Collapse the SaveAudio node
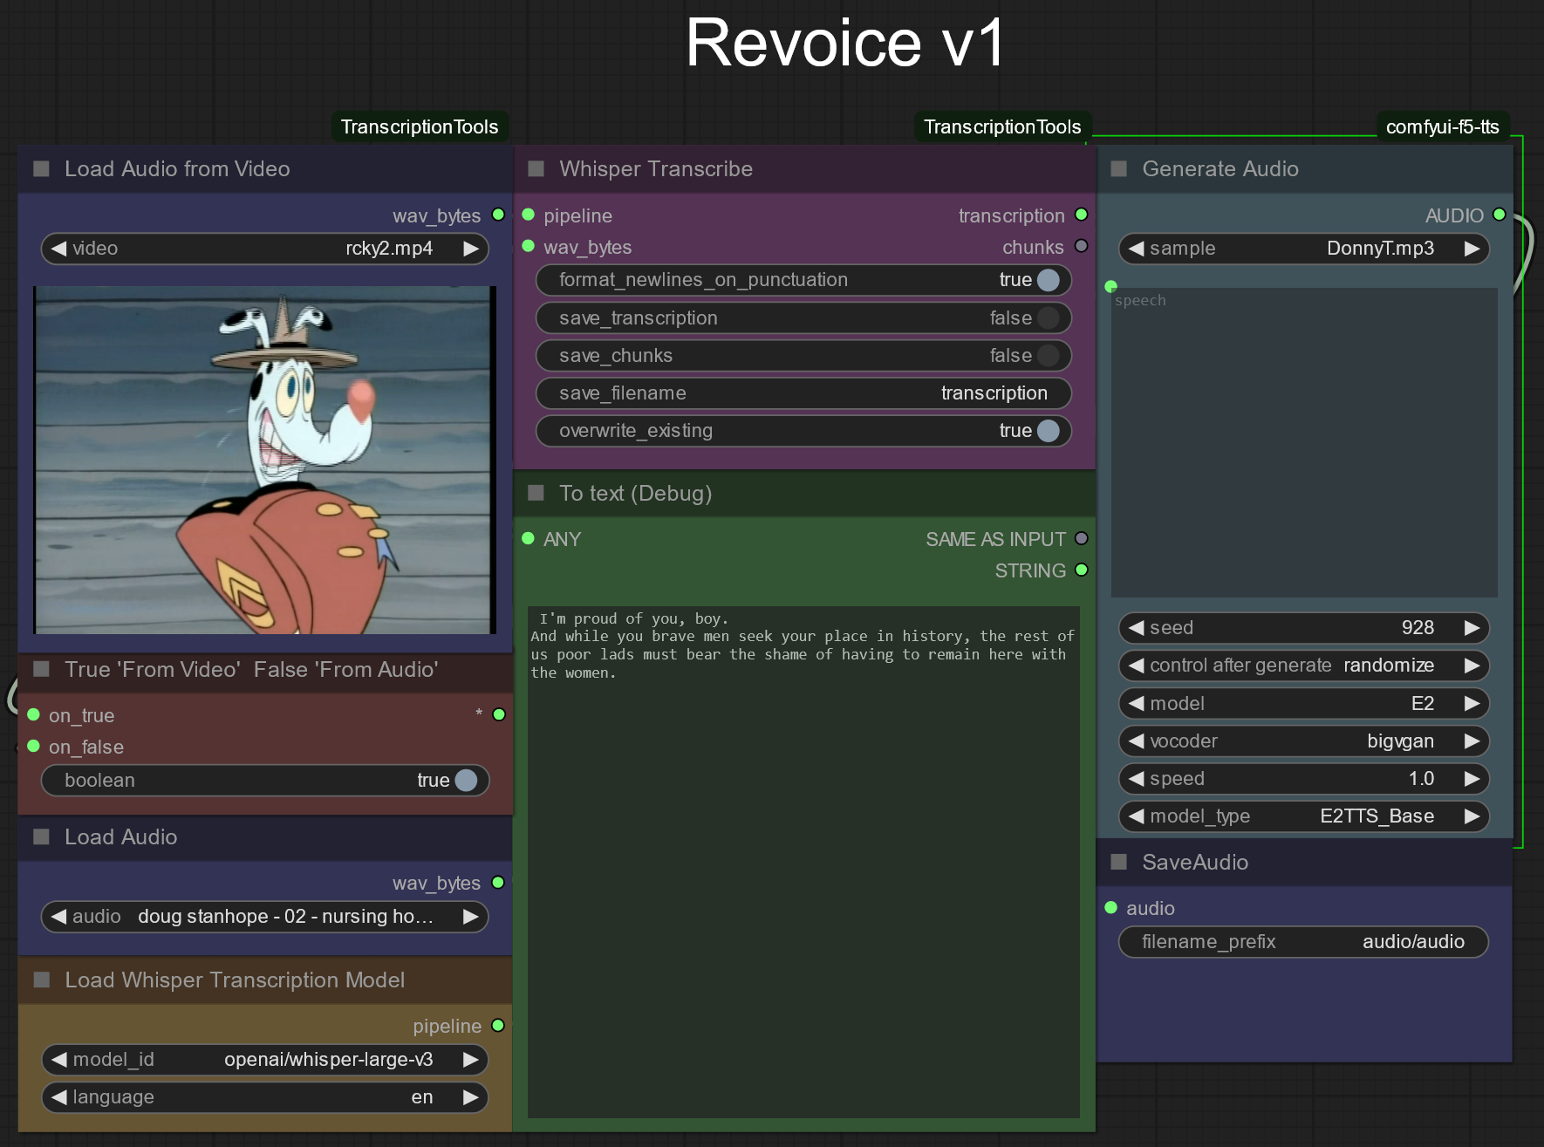The width and height of the screenshot is (1544, 1147). click(1119, 862)
